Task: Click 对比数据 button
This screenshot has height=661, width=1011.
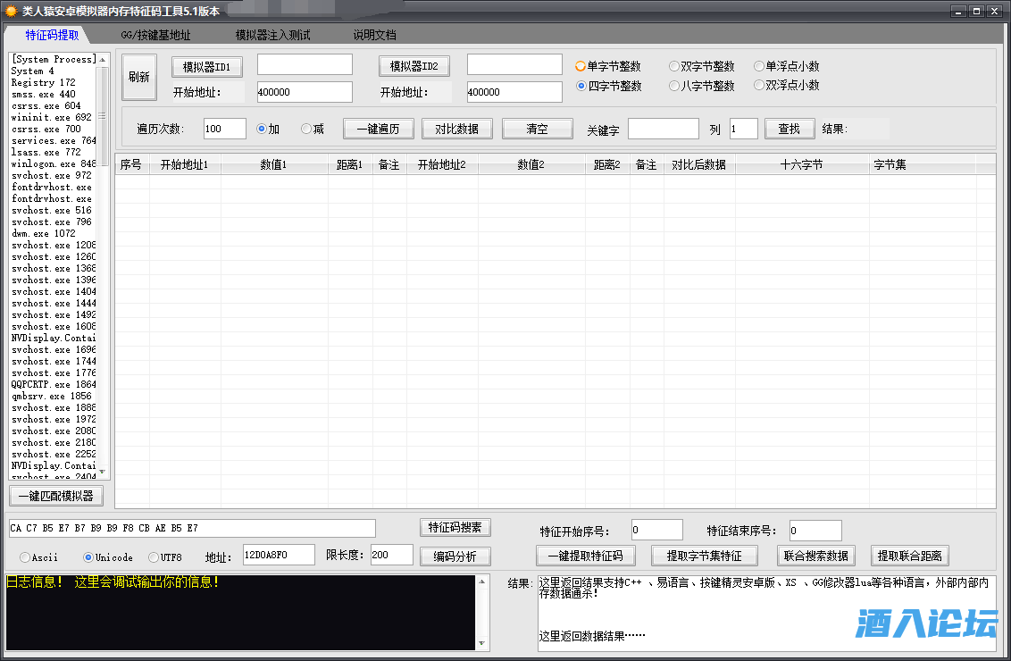Action: 457,129
